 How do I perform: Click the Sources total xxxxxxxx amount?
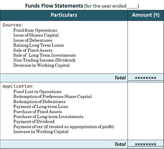pos(146,78)
